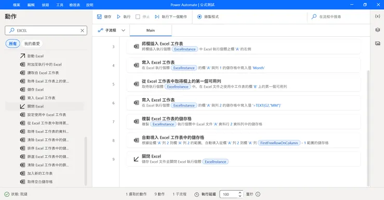This screenshot has height=200, width=384.
Task: Click the 停止 stop button
Action: (x=143, y=17)
